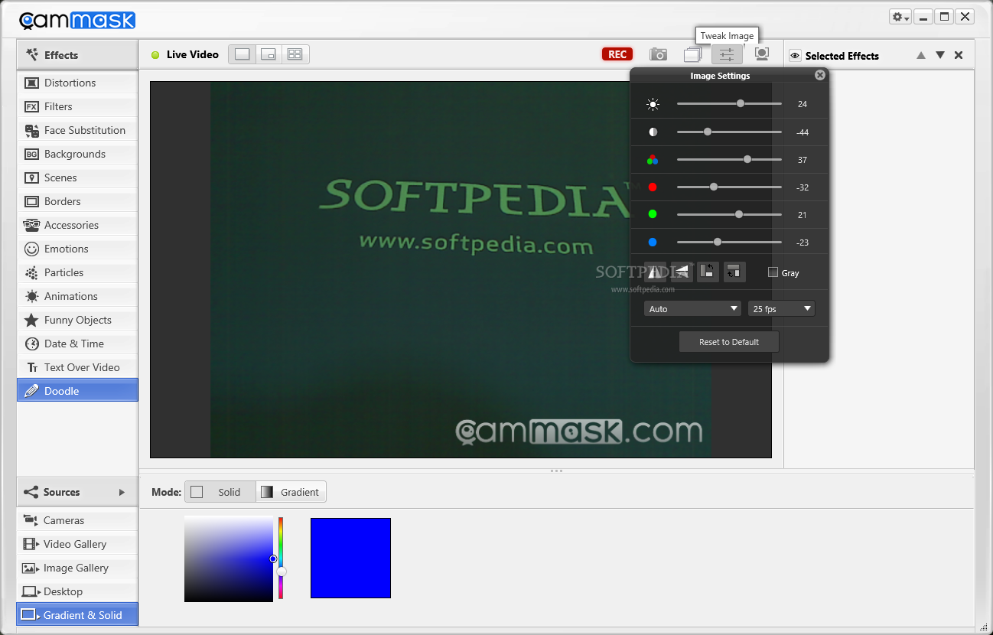Open Filters effects category

[x=77, y=106]
